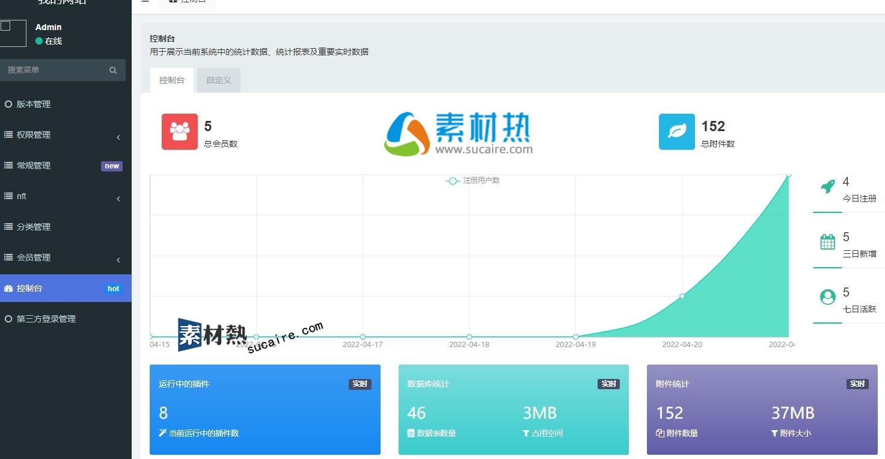Click the dashboard gauge icon beside 控制台
Screen dimensions: 885x459
tap(8, 288)
